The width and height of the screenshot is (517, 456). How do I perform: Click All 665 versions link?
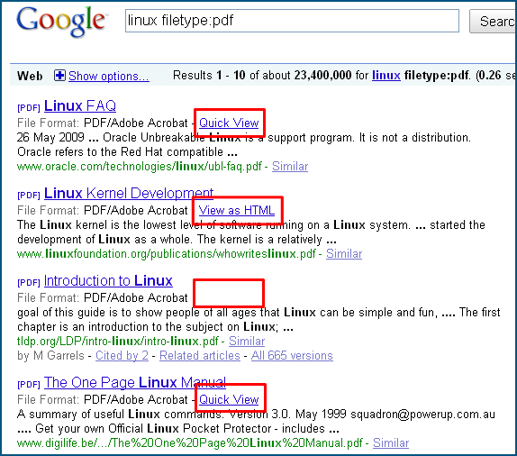click(292, 356)
